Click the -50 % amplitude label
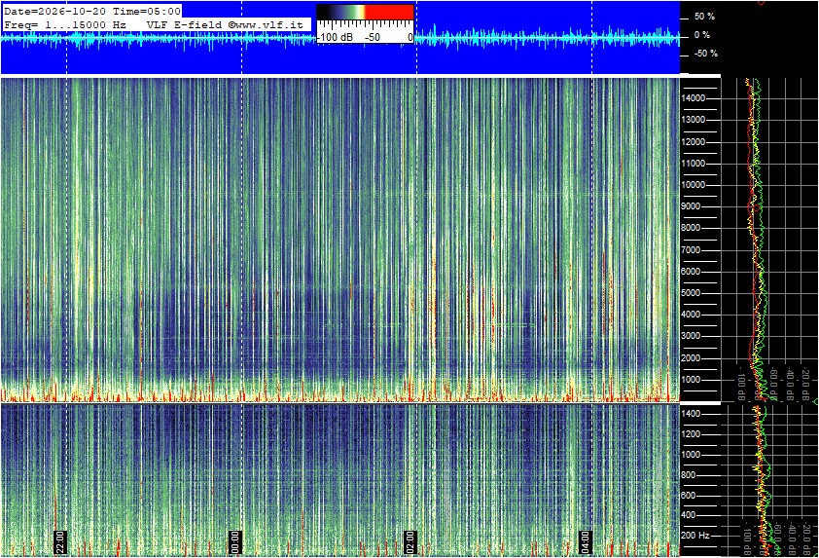This screenshot has width=819, height=558. pyautogui.click(x=705, y=54)
